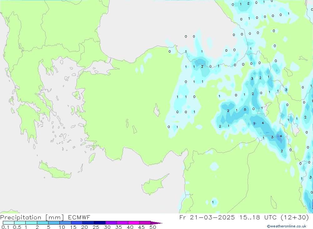Select the 15–20 mm bright blue swatch
313x229 pixels.
[77, 223]
